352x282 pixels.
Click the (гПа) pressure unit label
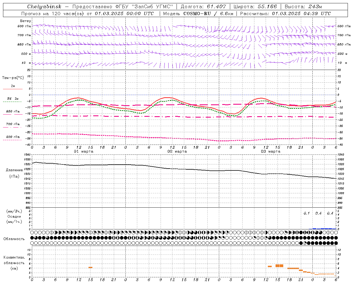(14, 176)
